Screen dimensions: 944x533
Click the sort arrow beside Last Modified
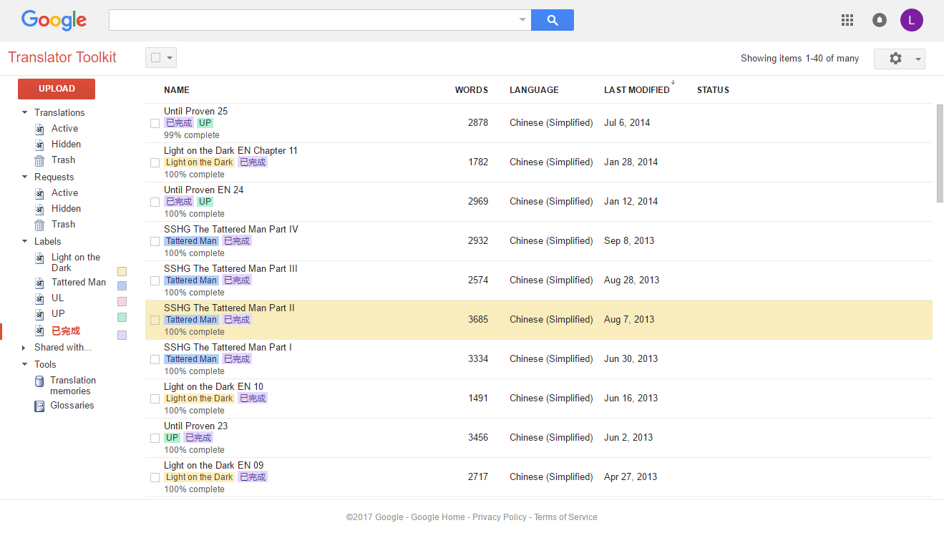point(673,83)
